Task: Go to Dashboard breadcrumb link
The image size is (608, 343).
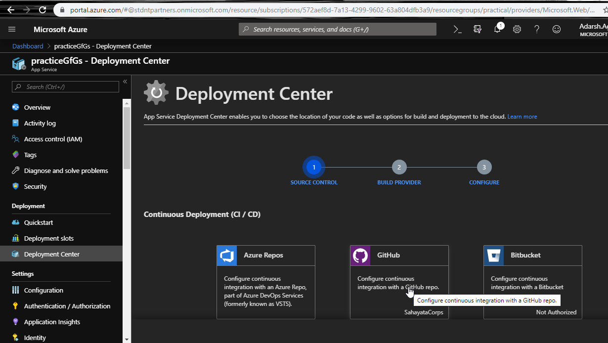Action: (x=28, y=46)
